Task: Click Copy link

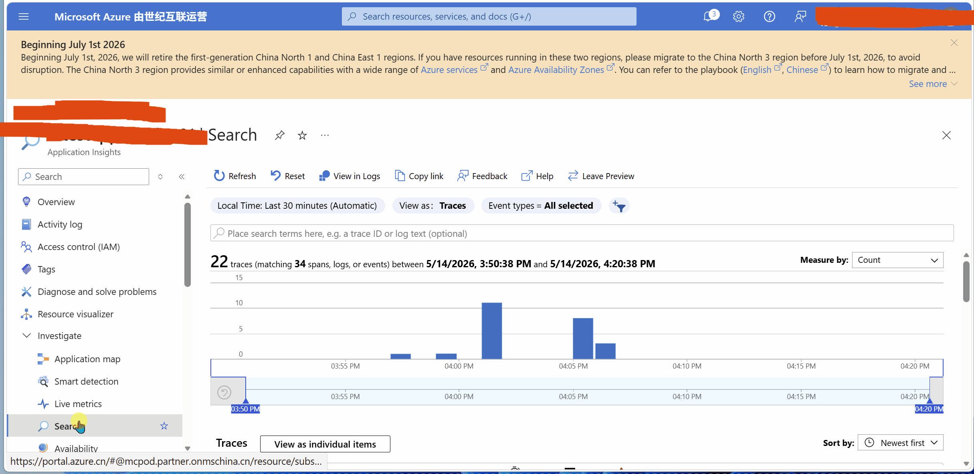Action: click(419, 176)
